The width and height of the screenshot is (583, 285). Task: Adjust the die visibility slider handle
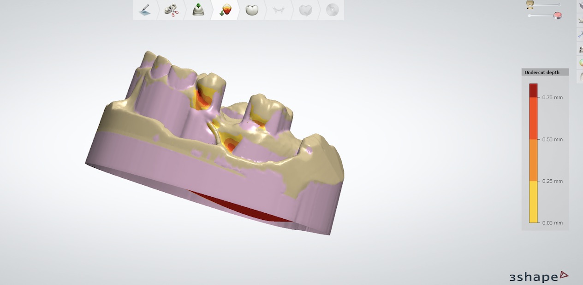pos(559,5)
